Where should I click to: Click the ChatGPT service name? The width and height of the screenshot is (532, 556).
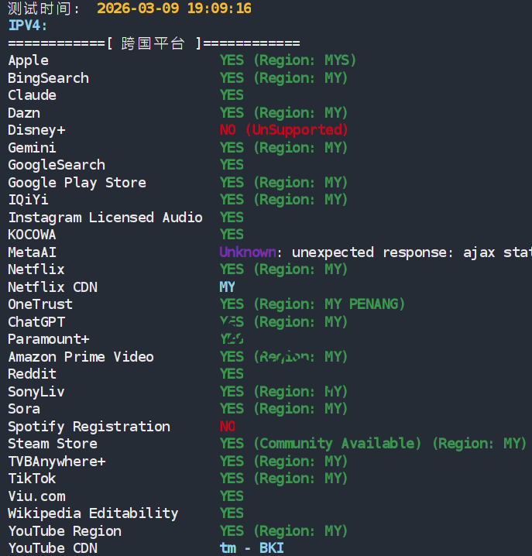tap(36, 322)
